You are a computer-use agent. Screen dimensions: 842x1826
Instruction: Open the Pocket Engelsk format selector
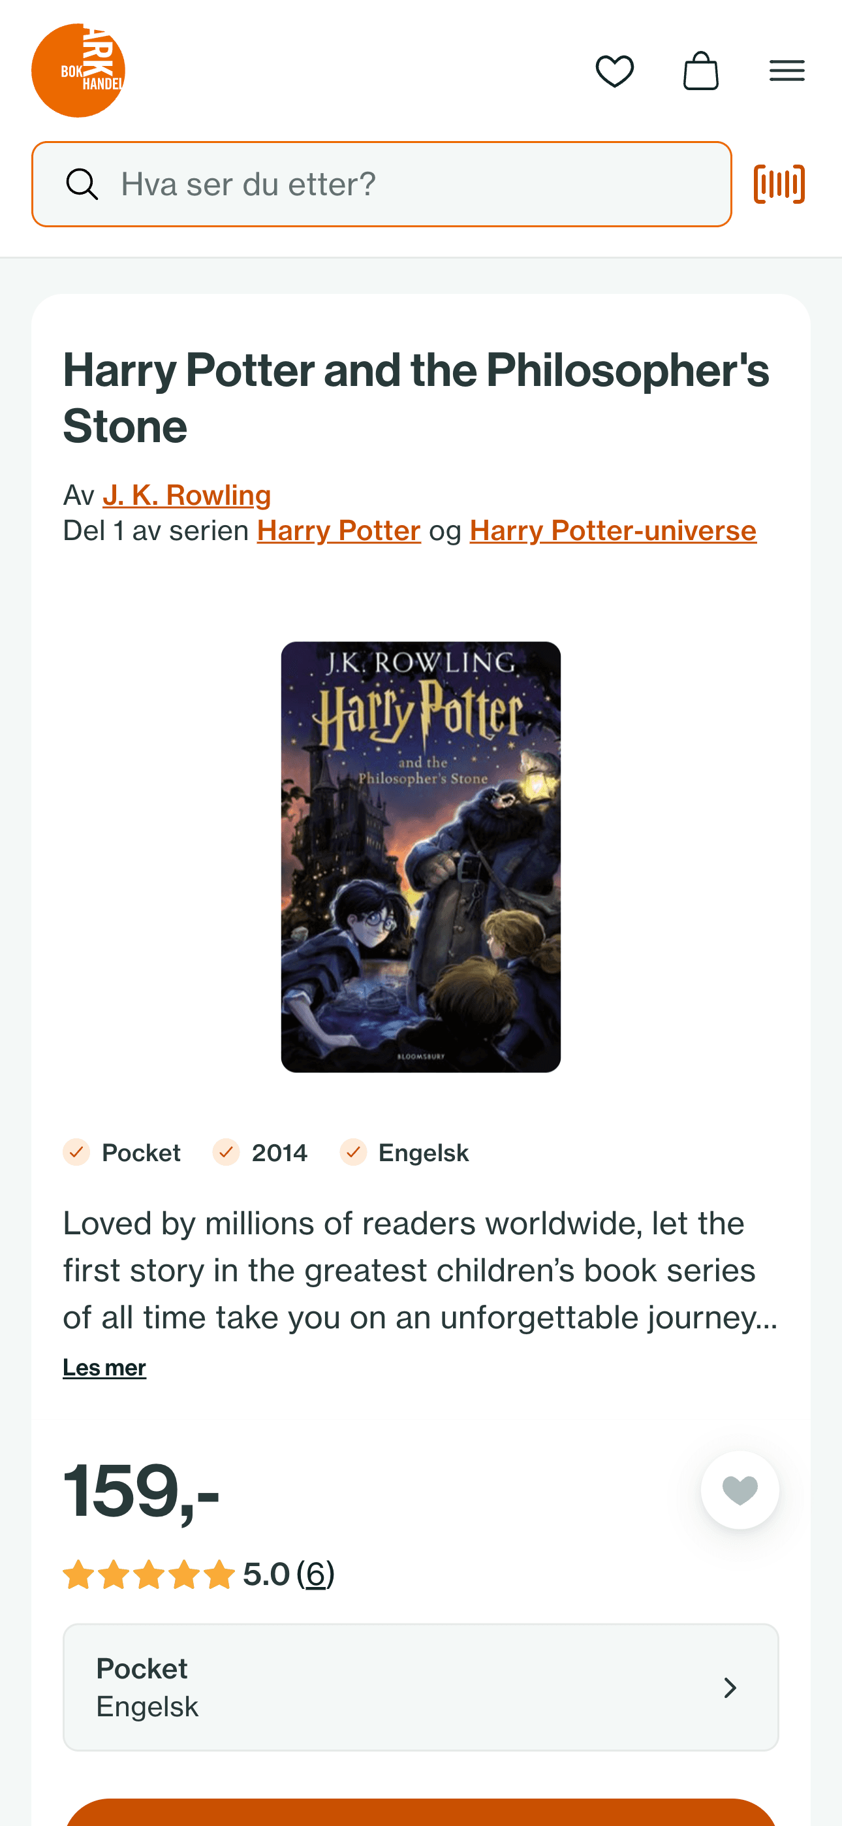point(421,1687)
